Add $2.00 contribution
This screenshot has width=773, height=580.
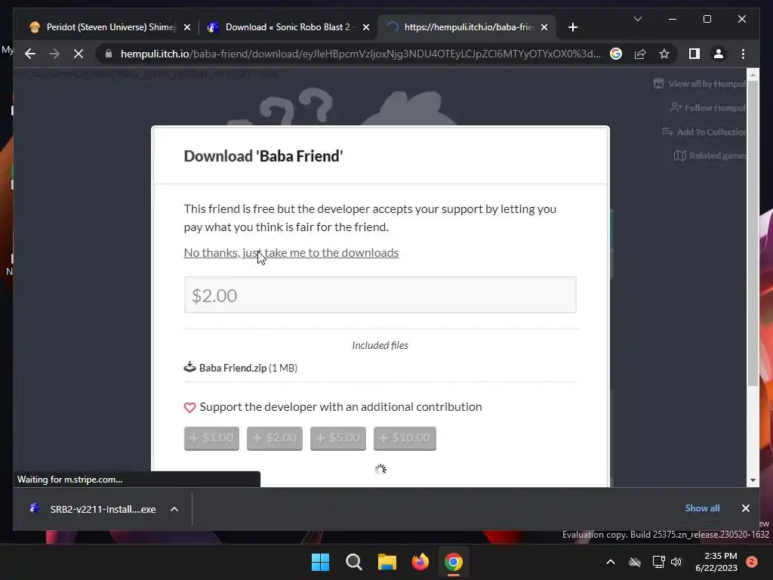point(275,439)
